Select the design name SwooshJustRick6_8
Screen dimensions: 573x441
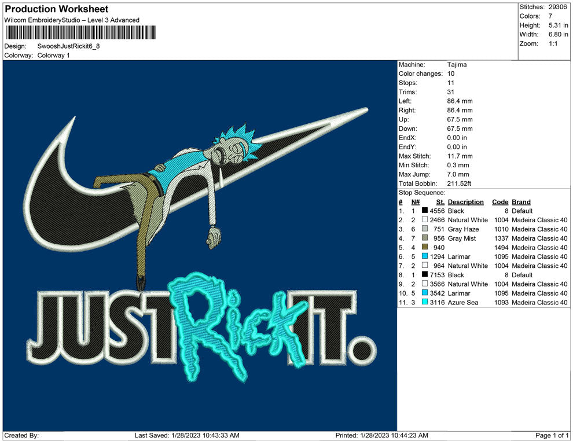pyautogui.click(x=68, y=46)
